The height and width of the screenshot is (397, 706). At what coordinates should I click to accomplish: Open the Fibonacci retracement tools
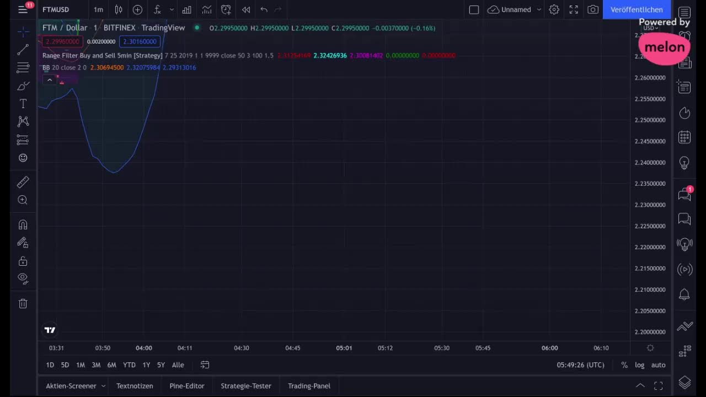(x=23, y=68)
